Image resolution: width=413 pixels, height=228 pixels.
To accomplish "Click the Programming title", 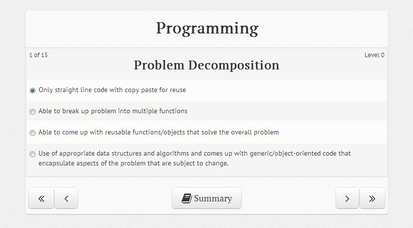I will pyautogui.click(x=207, y=29).
